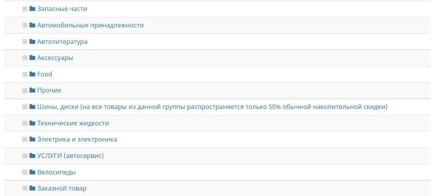434x196 pixels.
Task: Click the folder icon next to Велосипеды
Action: 32,172
